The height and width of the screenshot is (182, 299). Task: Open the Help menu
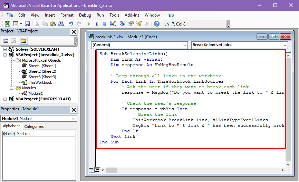(x=170, y=15)
